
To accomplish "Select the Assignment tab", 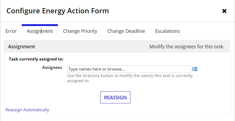I will click(40, 31).
